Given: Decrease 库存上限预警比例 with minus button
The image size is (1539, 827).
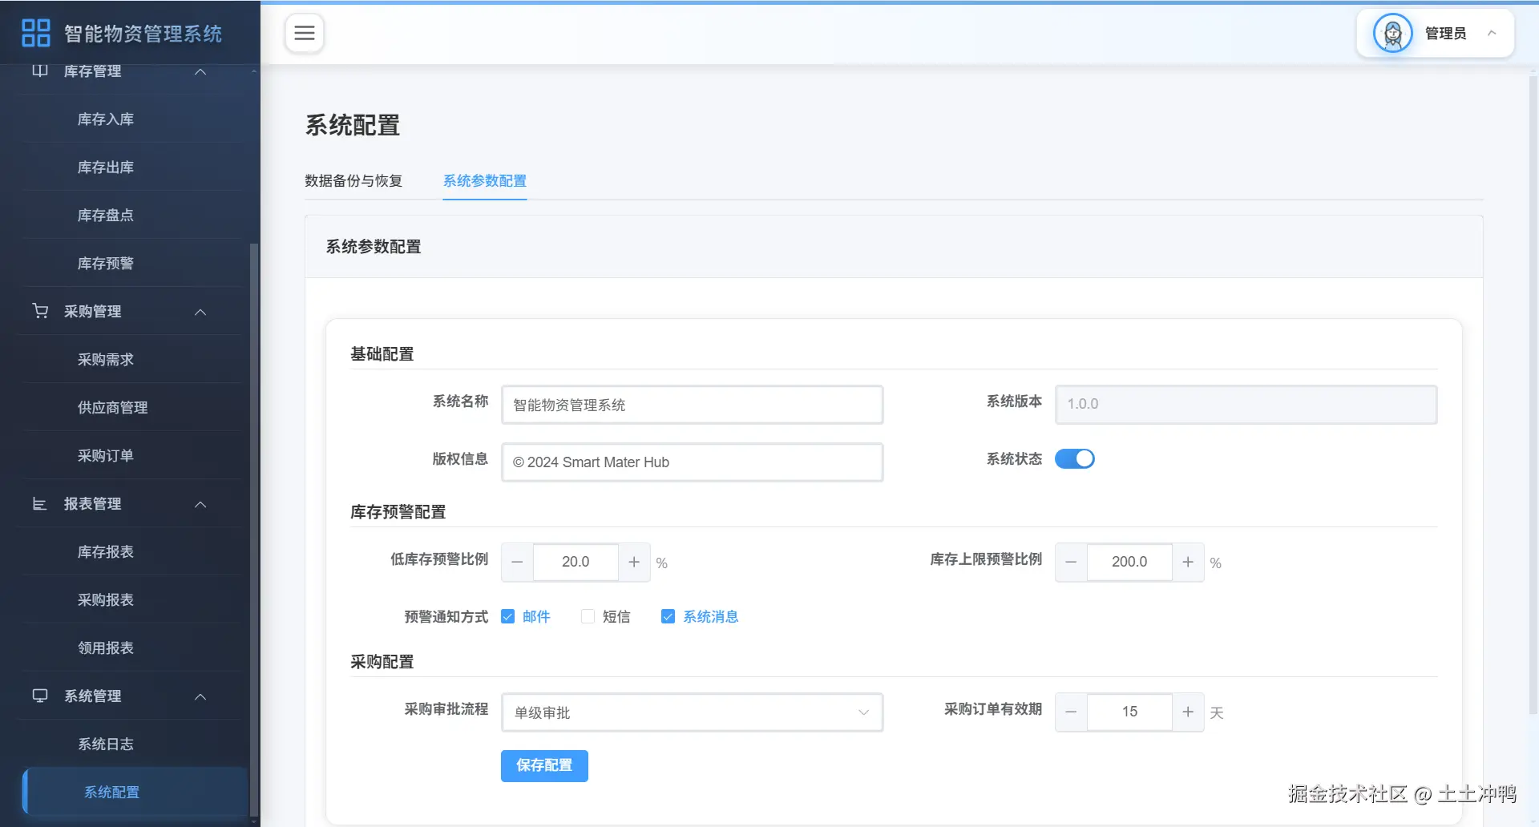Looking at the screenshot, I should coord(1071,562).
